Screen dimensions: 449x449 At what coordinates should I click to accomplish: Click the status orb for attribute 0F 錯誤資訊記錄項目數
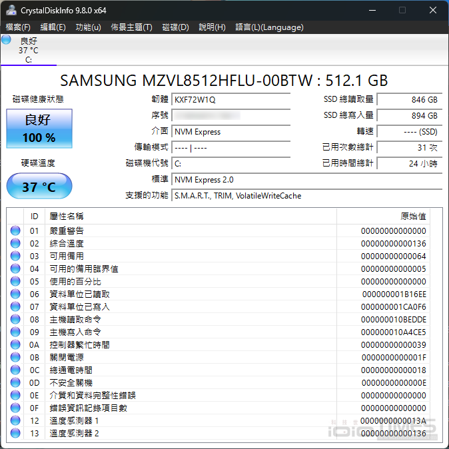tap(15, 408)
